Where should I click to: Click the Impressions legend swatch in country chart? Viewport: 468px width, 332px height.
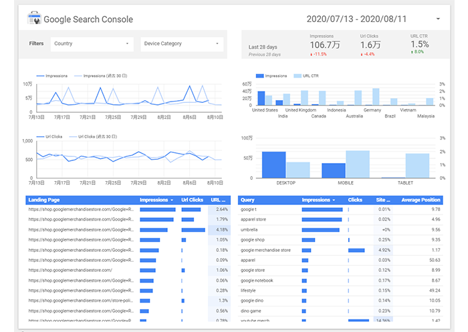tap(260, 76)
